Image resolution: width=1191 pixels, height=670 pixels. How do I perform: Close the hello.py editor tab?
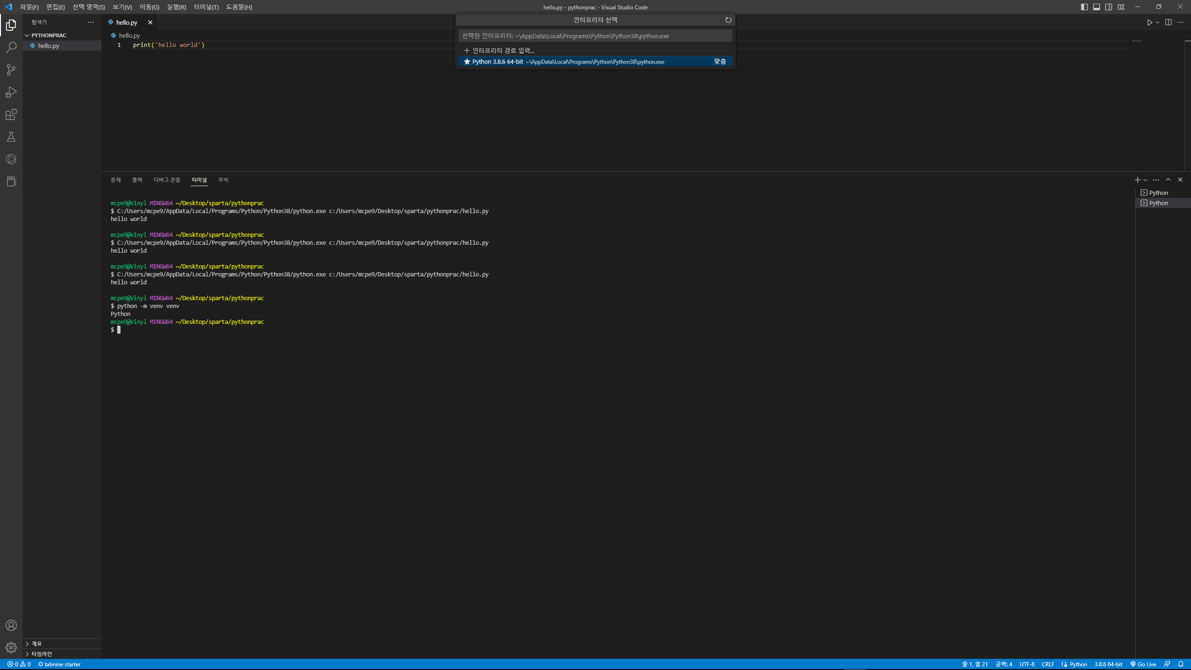coord(150,22)
